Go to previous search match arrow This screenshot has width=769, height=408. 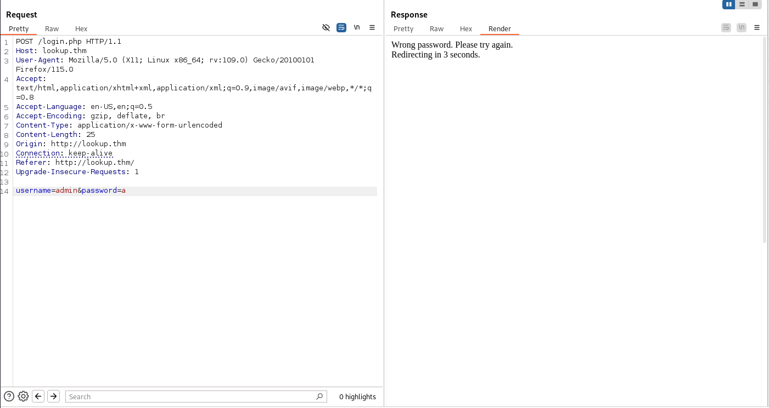(x=38, y=396)
